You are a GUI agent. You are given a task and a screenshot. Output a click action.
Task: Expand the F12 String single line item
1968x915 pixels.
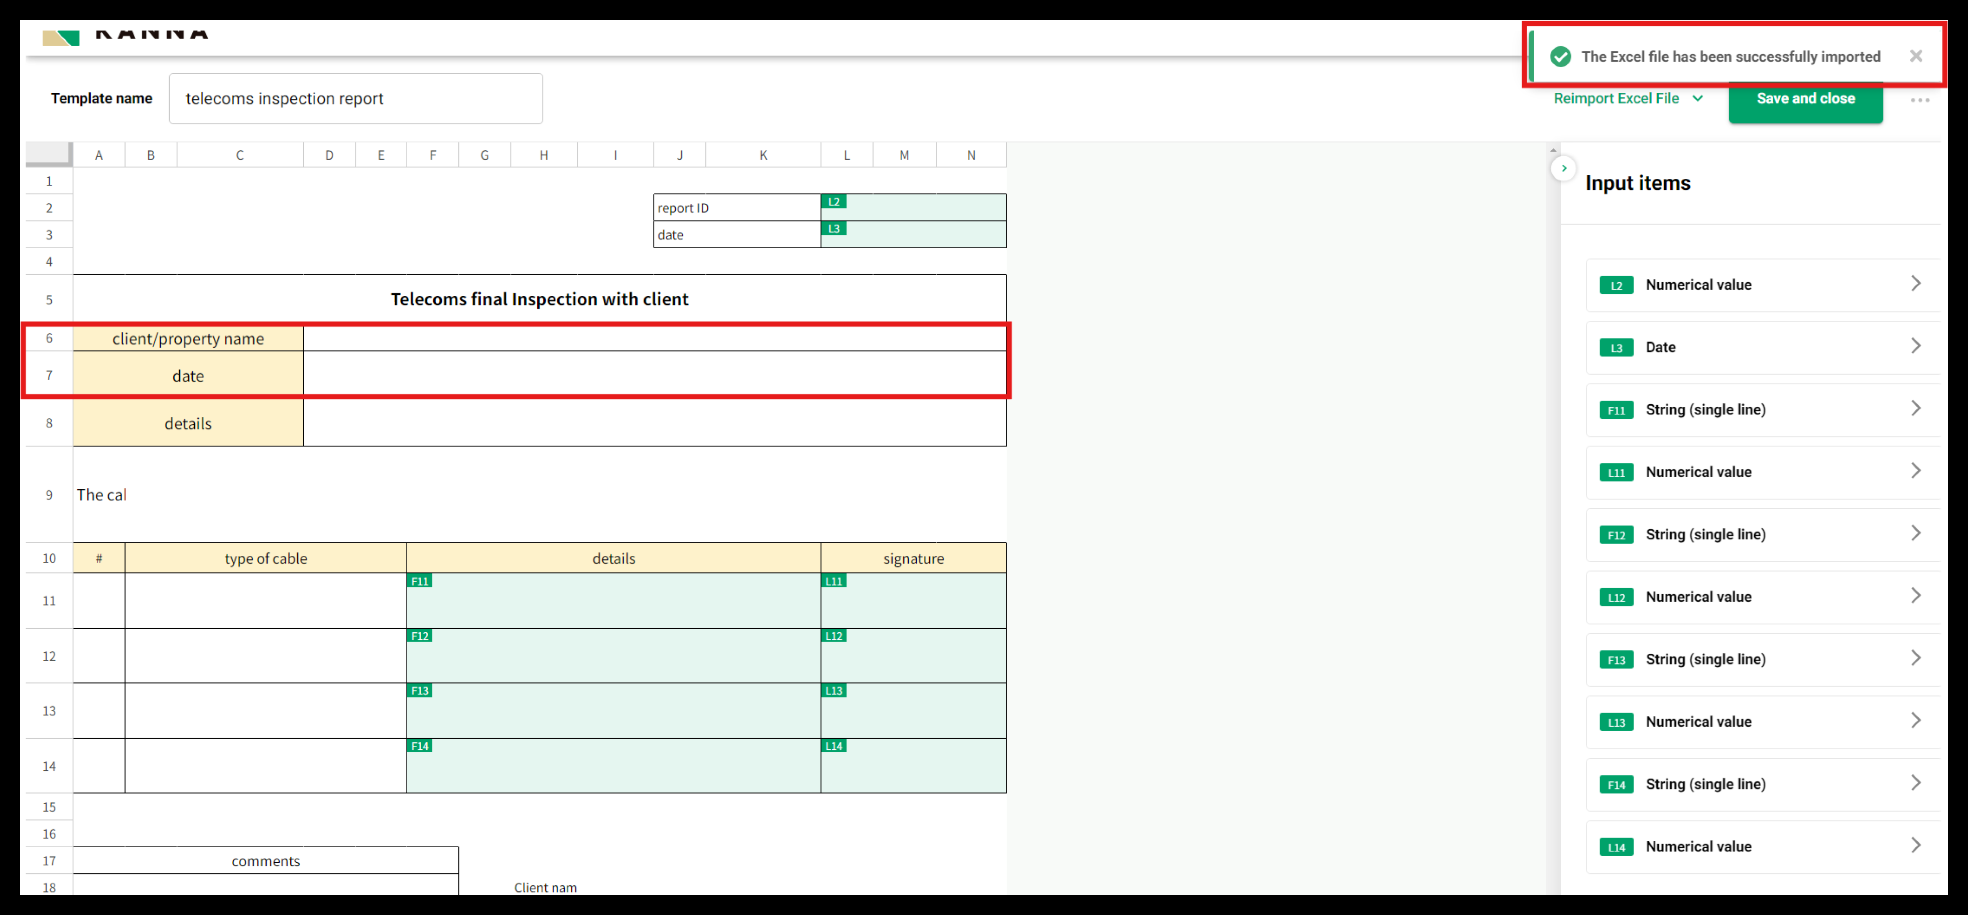pos(1762,534)
